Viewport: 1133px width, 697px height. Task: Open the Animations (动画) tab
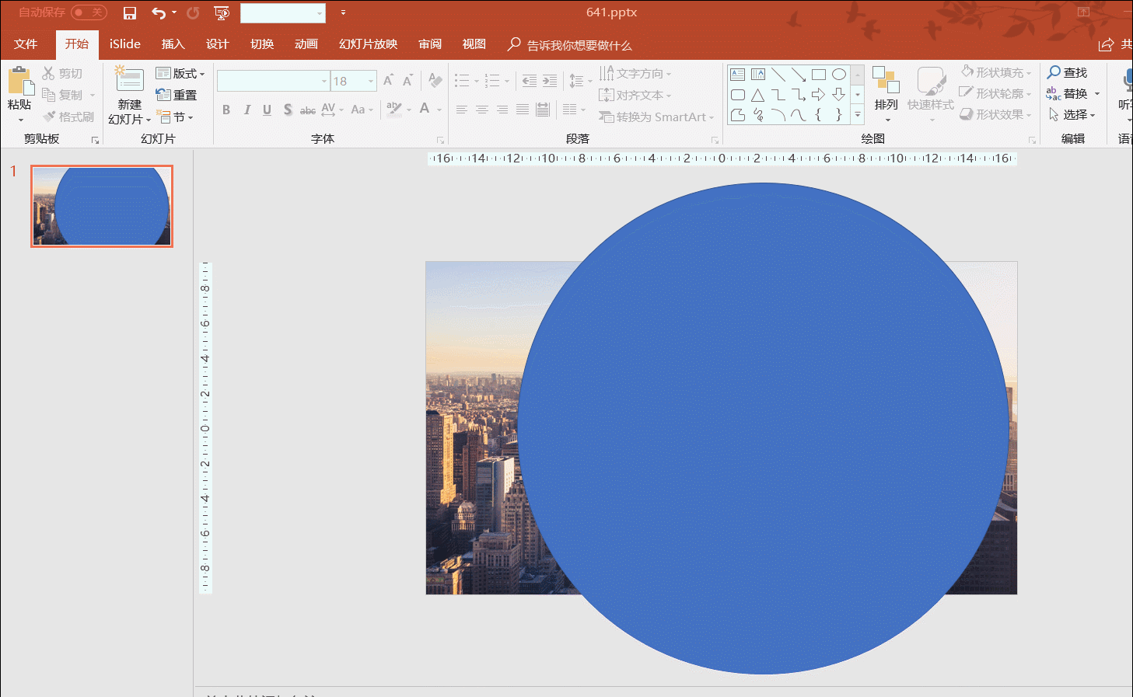pos(306,44)
